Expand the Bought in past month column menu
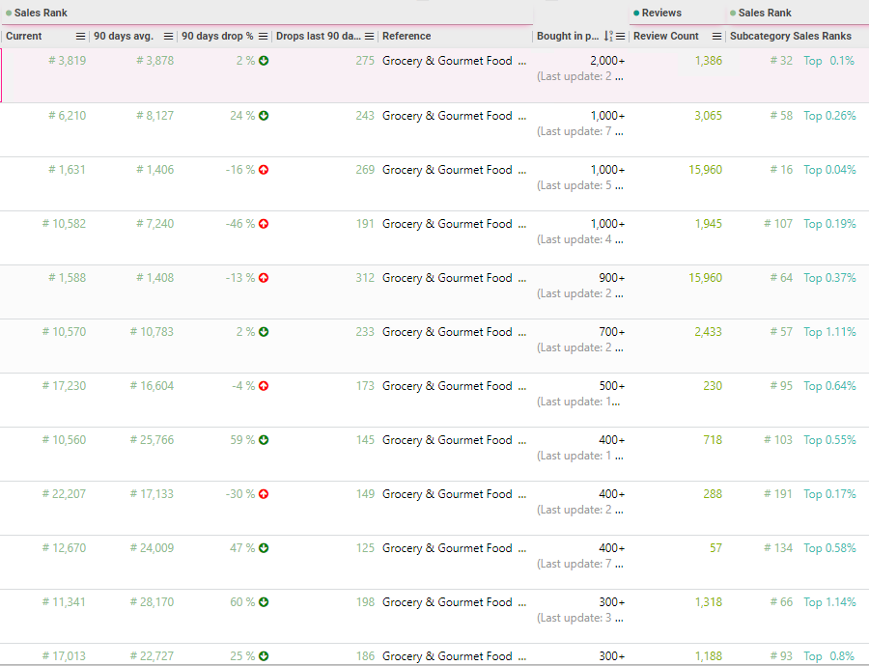The image size is (869, 666). (621, 37)
